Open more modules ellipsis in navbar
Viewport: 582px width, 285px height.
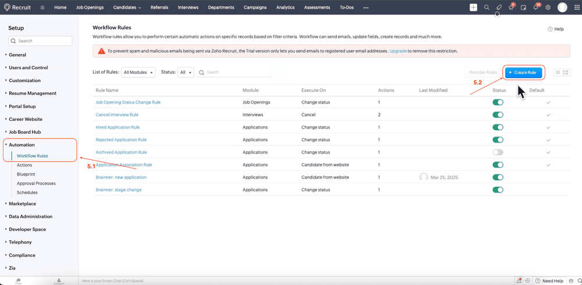click(366, 8)
